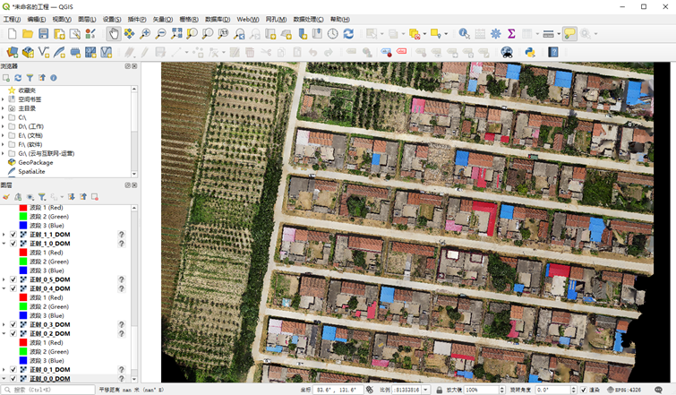This screenshot has width=676, height=395.
Task: Create a new project with the blank page icon
Action: click(12, 34)
